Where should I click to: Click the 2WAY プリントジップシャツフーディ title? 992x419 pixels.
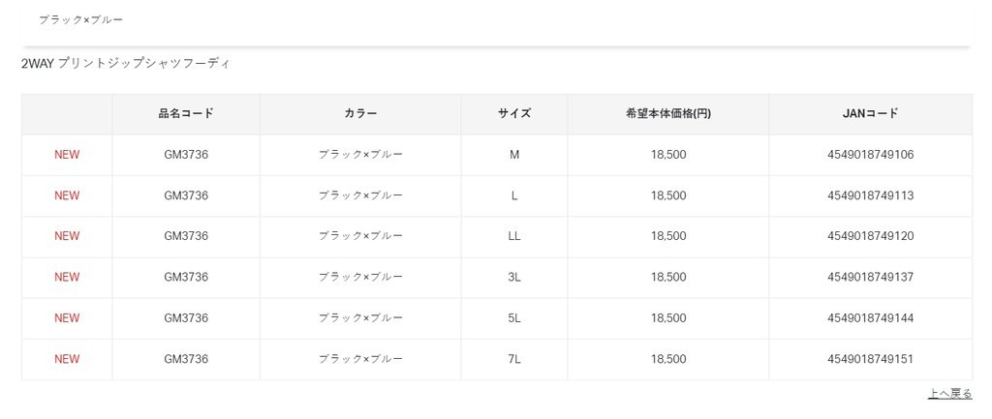pos(125,64)
